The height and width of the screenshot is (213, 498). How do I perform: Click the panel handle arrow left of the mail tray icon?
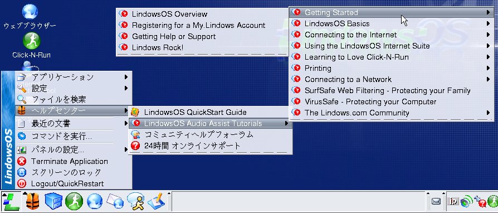(428, 193)
